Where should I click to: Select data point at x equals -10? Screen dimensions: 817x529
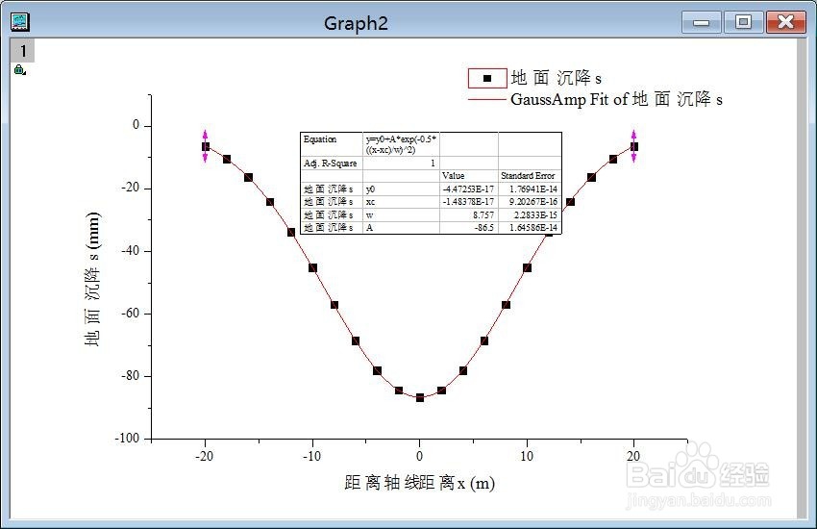tap(312, 268)
